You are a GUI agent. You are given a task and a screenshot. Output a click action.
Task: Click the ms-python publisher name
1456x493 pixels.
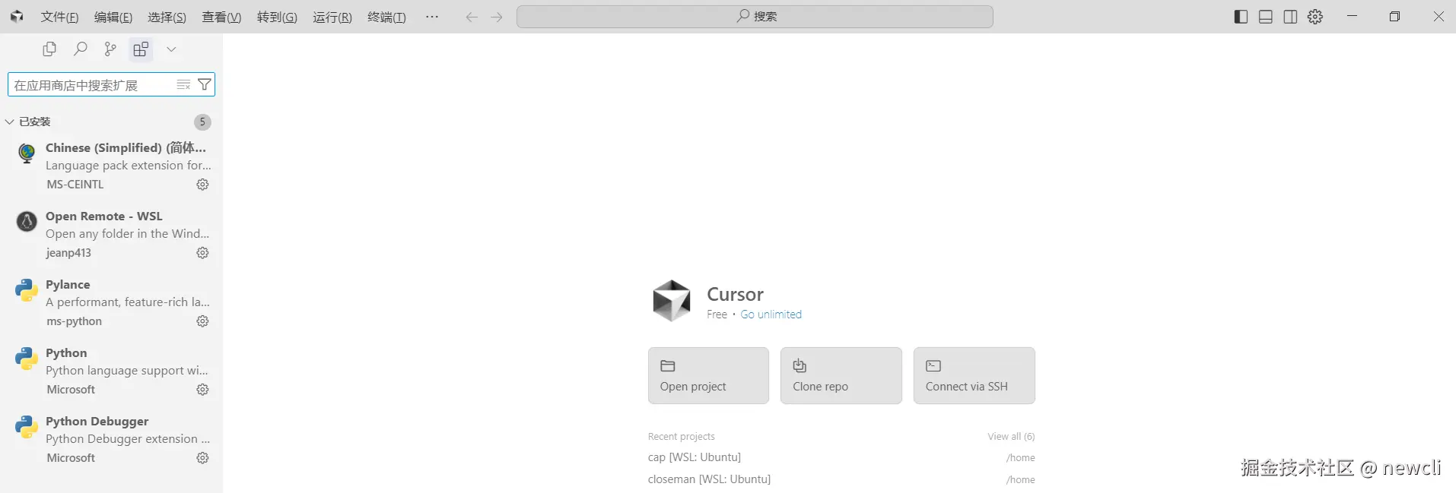(x=74, y=321)
